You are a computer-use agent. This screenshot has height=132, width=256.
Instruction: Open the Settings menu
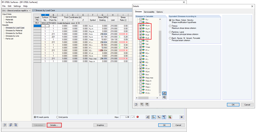[x=17, y=6]
